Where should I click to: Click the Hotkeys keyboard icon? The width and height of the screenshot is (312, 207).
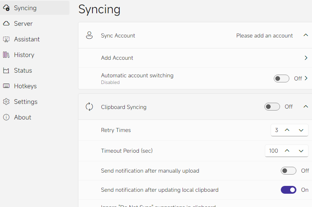[6, 86]
